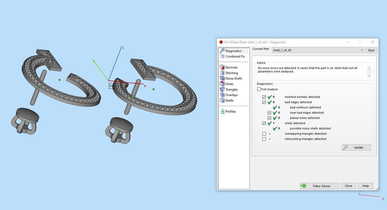Viewport: 387px width, 210px height.
Task: Enable the Full Analysis checkbox
Action: pyautogui.click(x=259, y=89)
